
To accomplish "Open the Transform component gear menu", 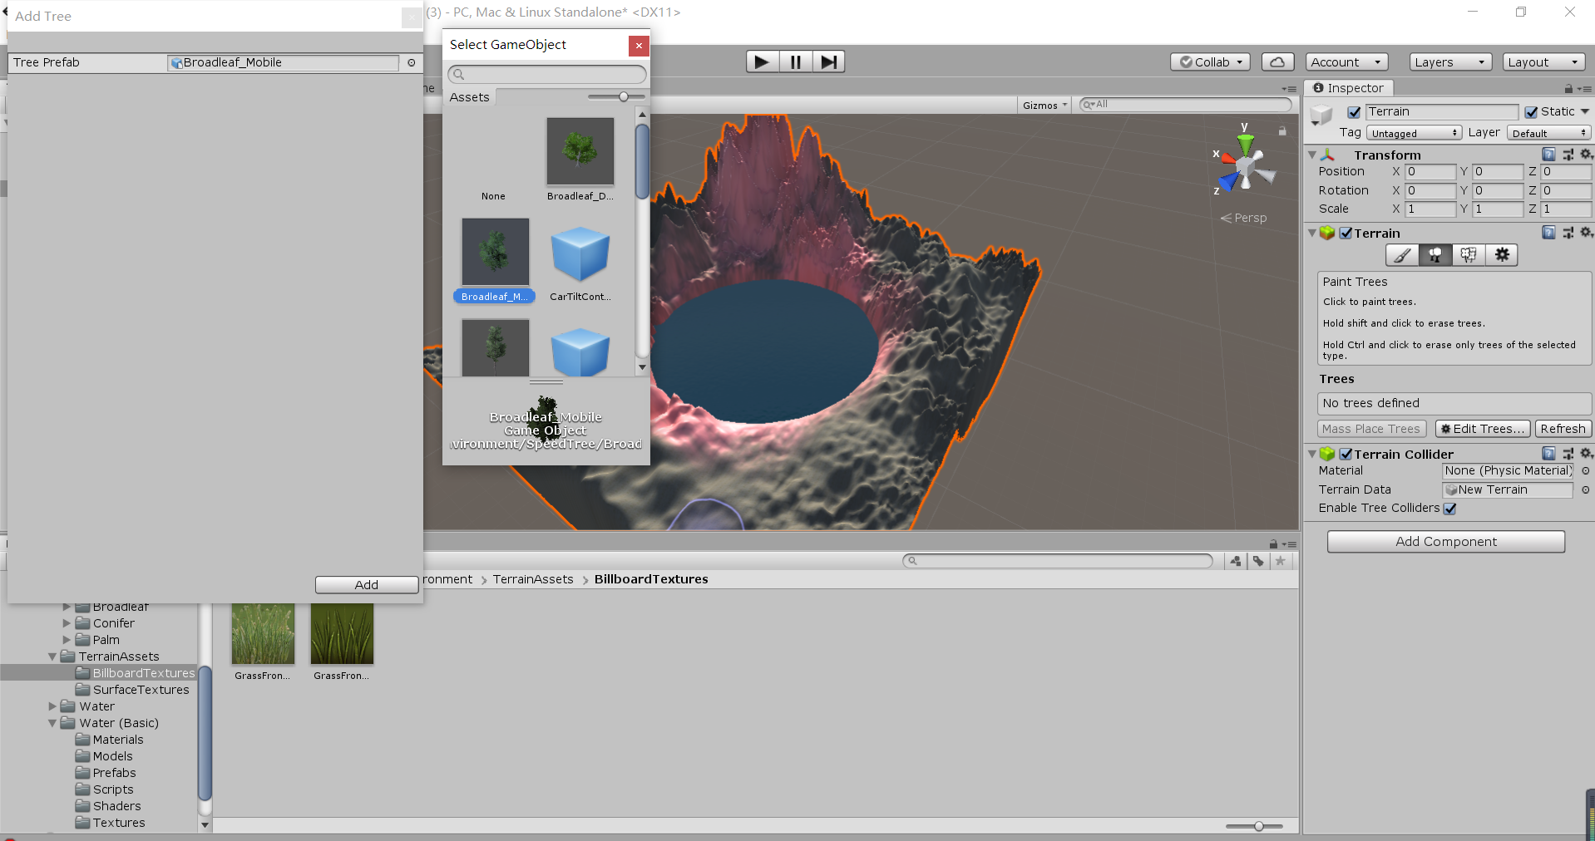I will [1586, 155].
